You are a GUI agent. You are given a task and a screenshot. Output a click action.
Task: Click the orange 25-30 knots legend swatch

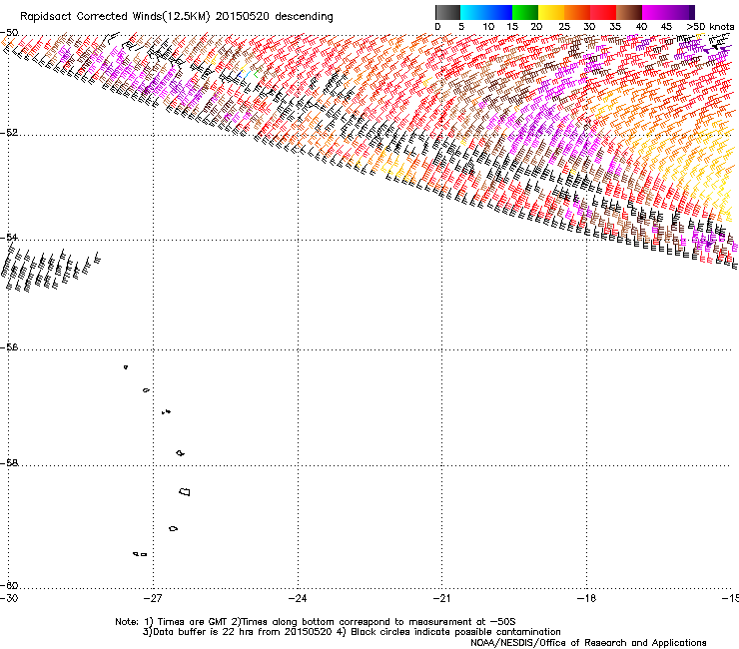click(577, 12)
